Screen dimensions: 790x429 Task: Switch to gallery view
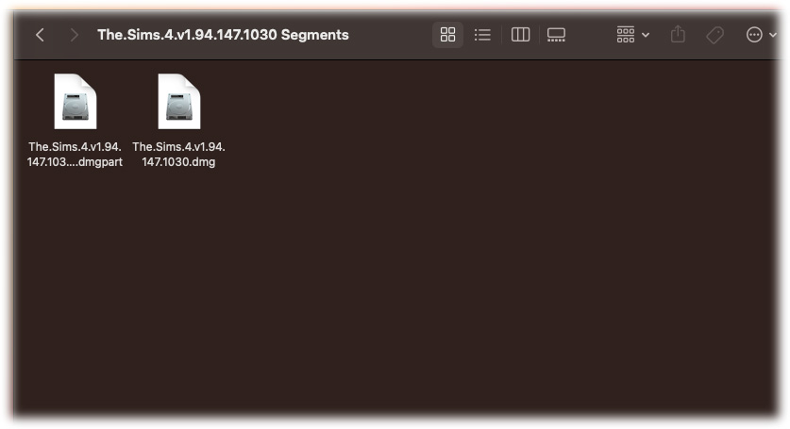point(556,35)
